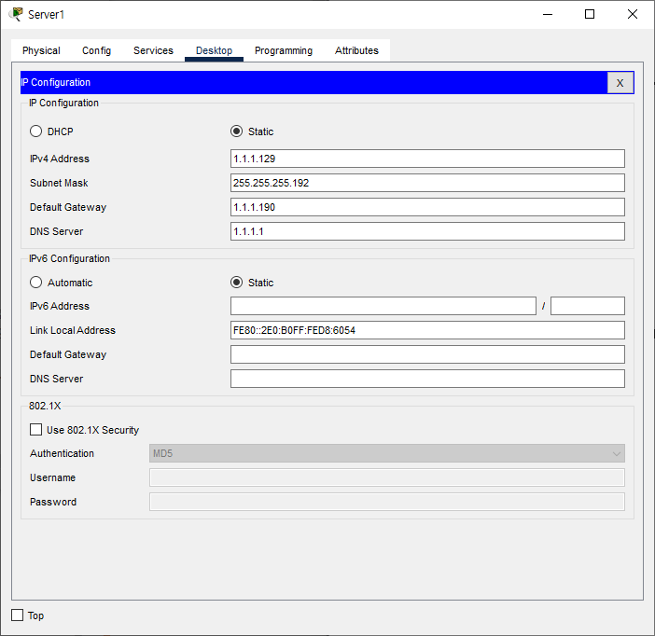Click the 802.1X Password field
Image resolution: width=655 pixels, height=636 pixels.
387,502
